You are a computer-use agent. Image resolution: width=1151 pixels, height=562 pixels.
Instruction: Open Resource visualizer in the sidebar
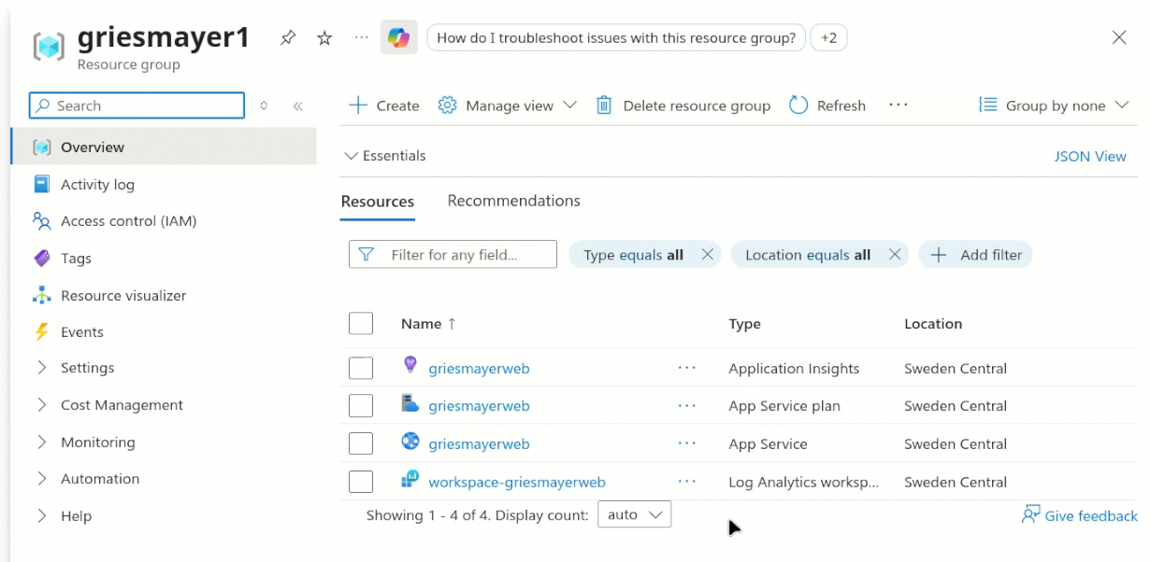[x=122, y=295]
